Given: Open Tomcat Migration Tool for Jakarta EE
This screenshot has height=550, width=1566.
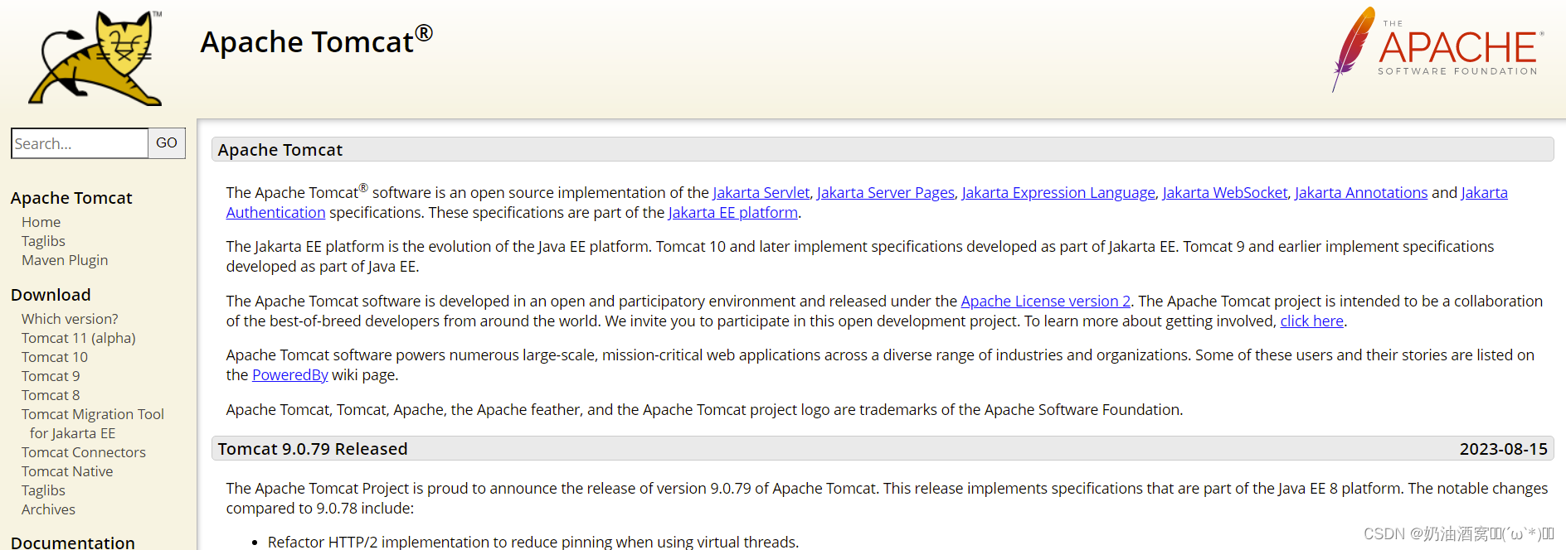Looking at the screenshot, I should tap(93, 423).
